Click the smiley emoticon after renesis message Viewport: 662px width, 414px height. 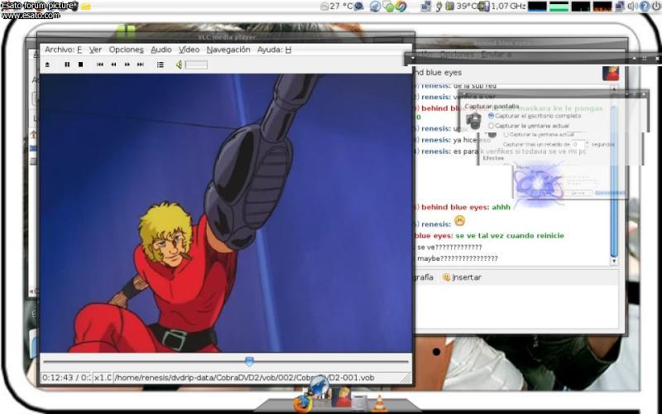point(460,220)
